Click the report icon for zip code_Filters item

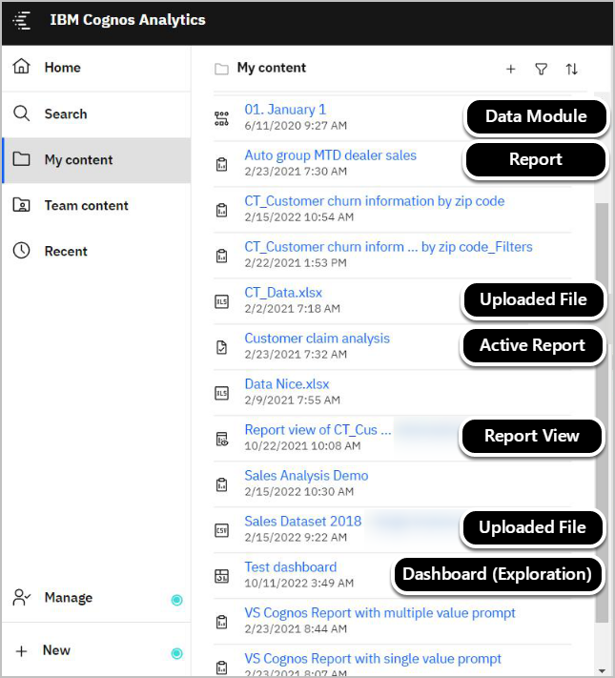222,256
